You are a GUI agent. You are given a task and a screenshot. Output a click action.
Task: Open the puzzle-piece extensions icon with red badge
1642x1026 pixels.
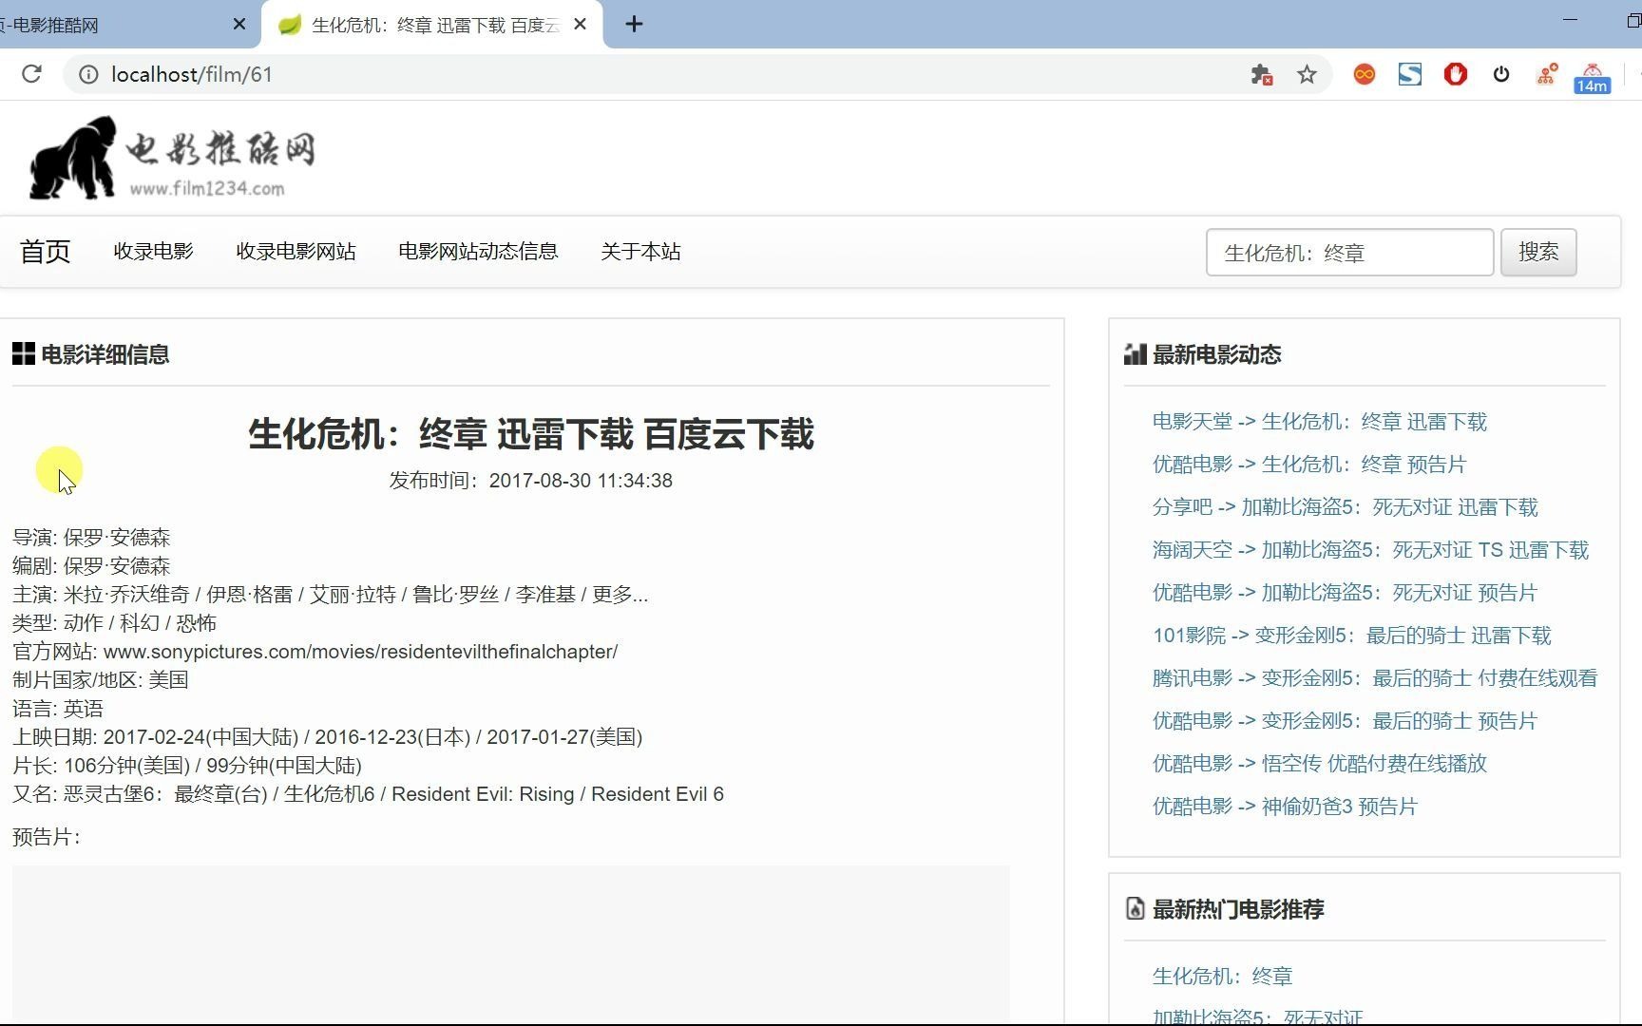[1262, 74]
